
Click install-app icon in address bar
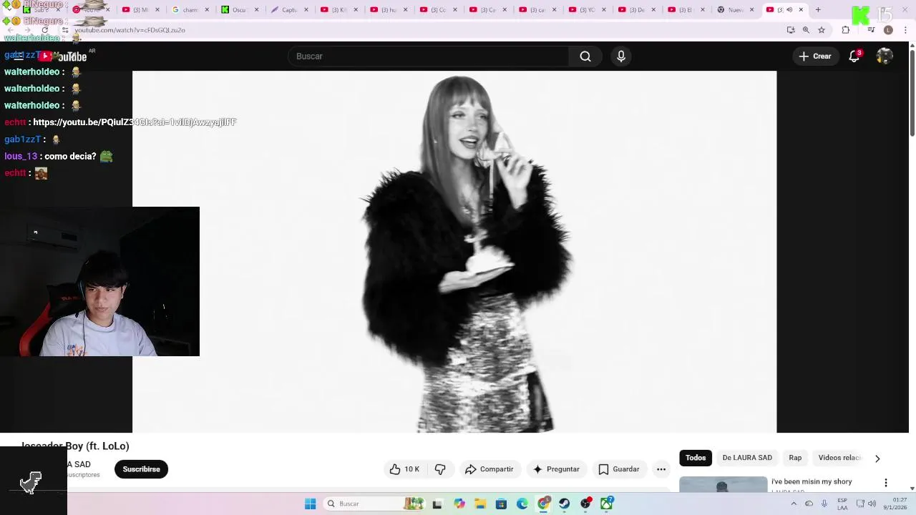791,30
